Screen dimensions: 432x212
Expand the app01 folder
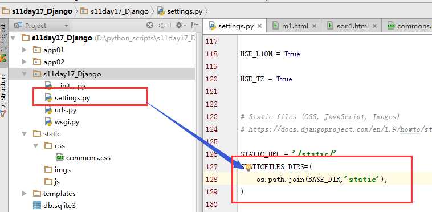[x=25, y=50]
